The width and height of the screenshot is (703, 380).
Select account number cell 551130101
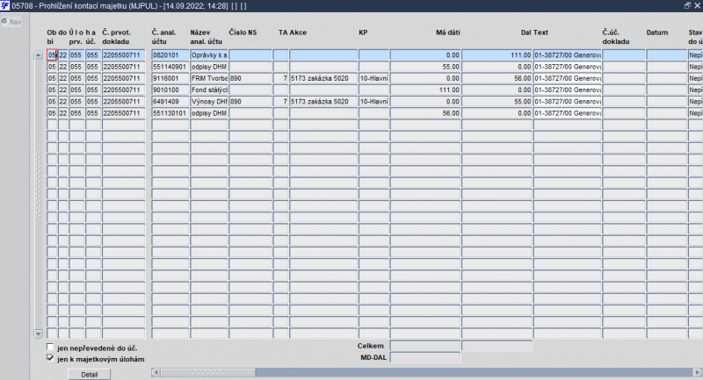(x=170, y=113)
